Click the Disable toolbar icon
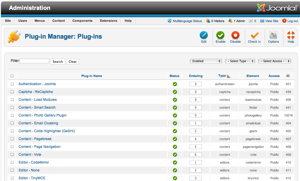Viewport: 300px width, 181px height. tap(235, 35)
